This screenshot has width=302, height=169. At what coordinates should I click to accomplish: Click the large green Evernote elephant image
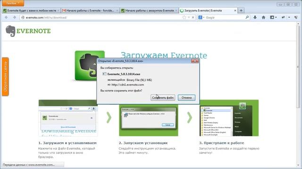click(x=86, y=66)
